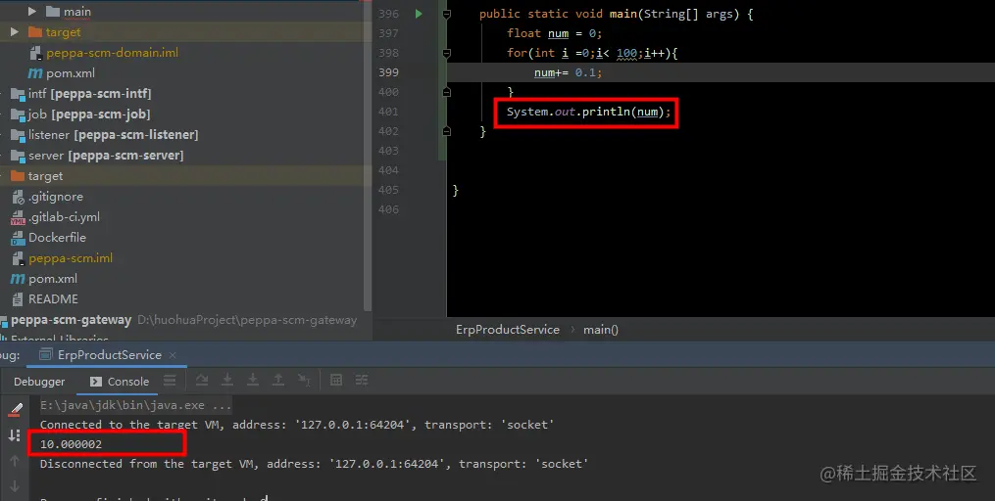Open Evaluate Expression calculator icon
Image resolution: width=995 pixels, height=501 pixels.
(x=336, y=380)
